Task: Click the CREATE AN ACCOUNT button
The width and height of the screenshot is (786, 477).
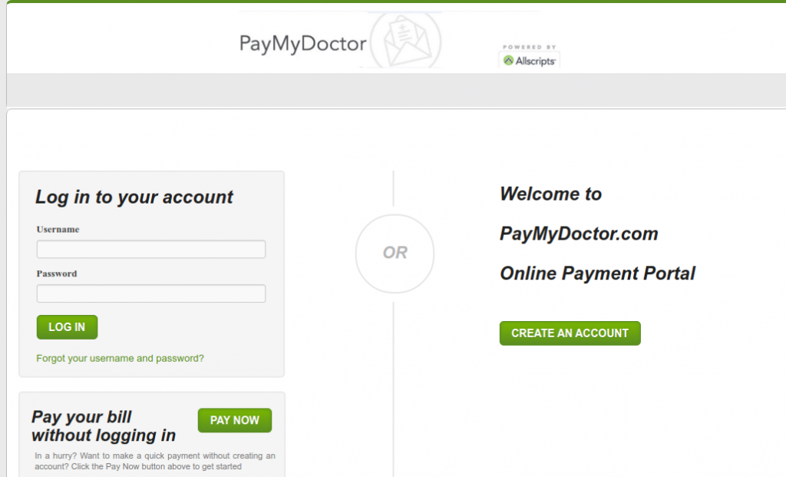Action: (x=570, y=333)
